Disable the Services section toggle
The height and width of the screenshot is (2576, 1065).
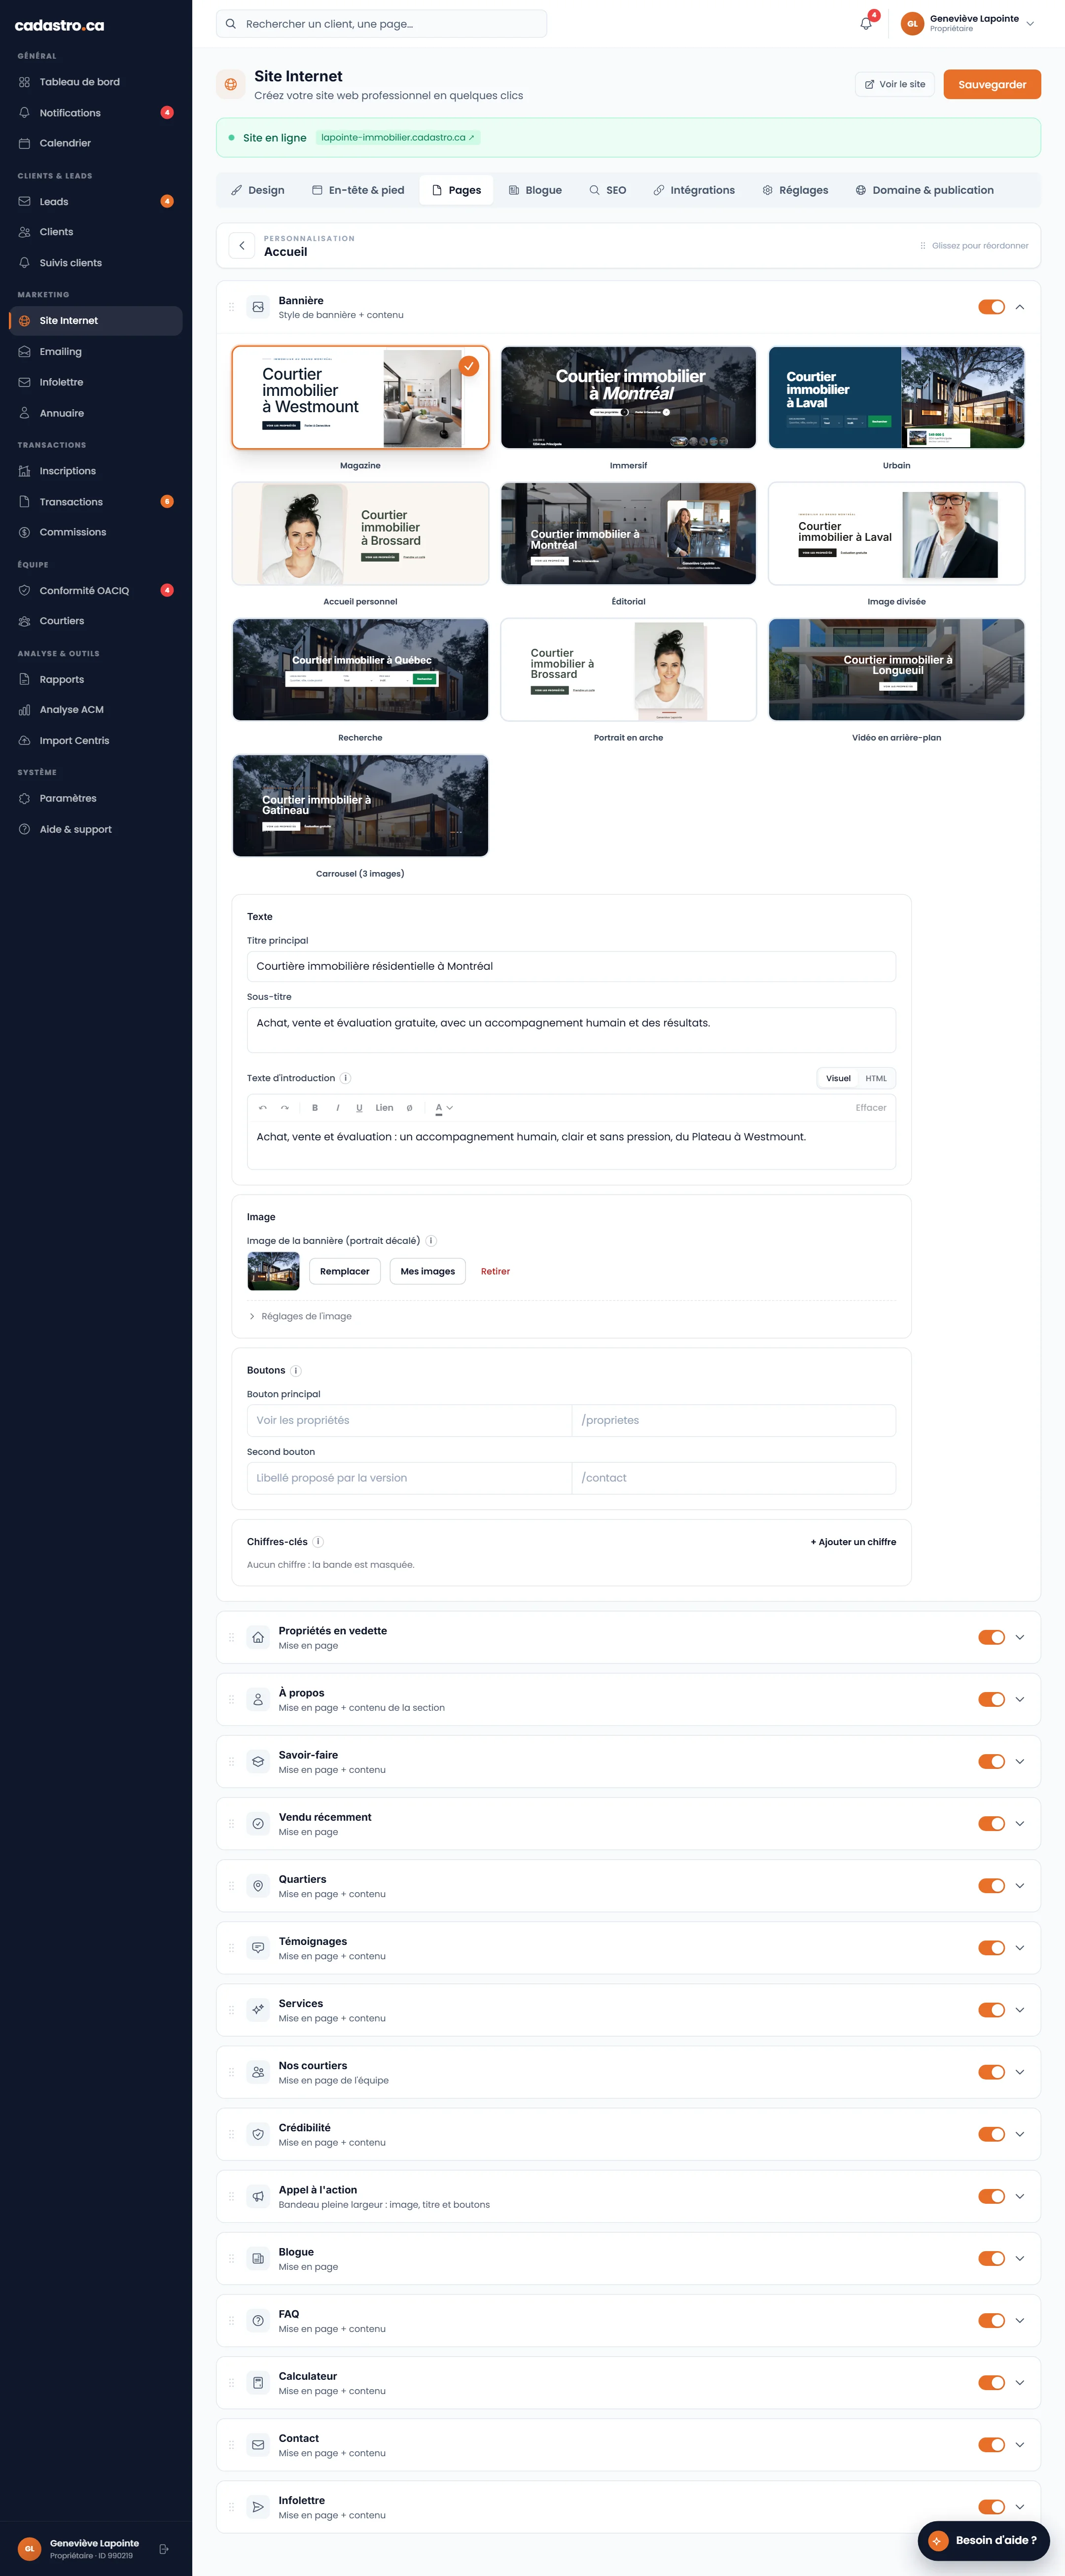pyautogui.click(x=991, y=2009)
